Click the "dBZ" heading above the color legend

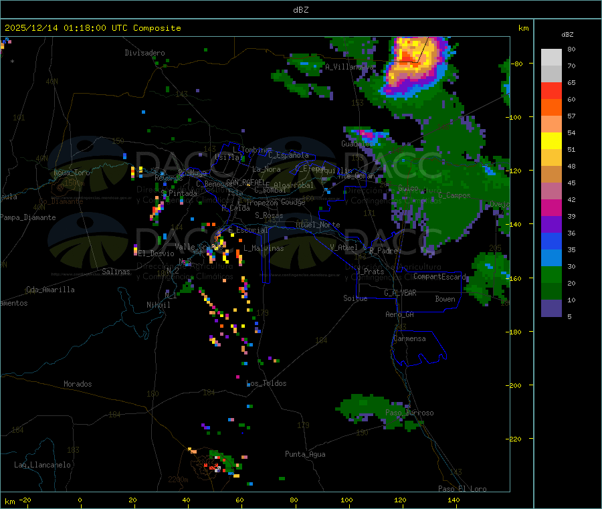pos(567,35)
